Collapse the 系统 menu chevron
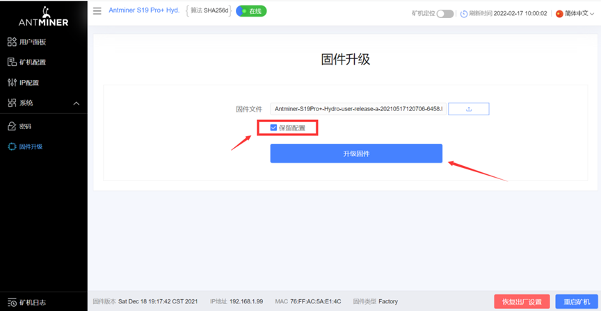The height and width of the screenshot is (311, 601). [77, 103]
